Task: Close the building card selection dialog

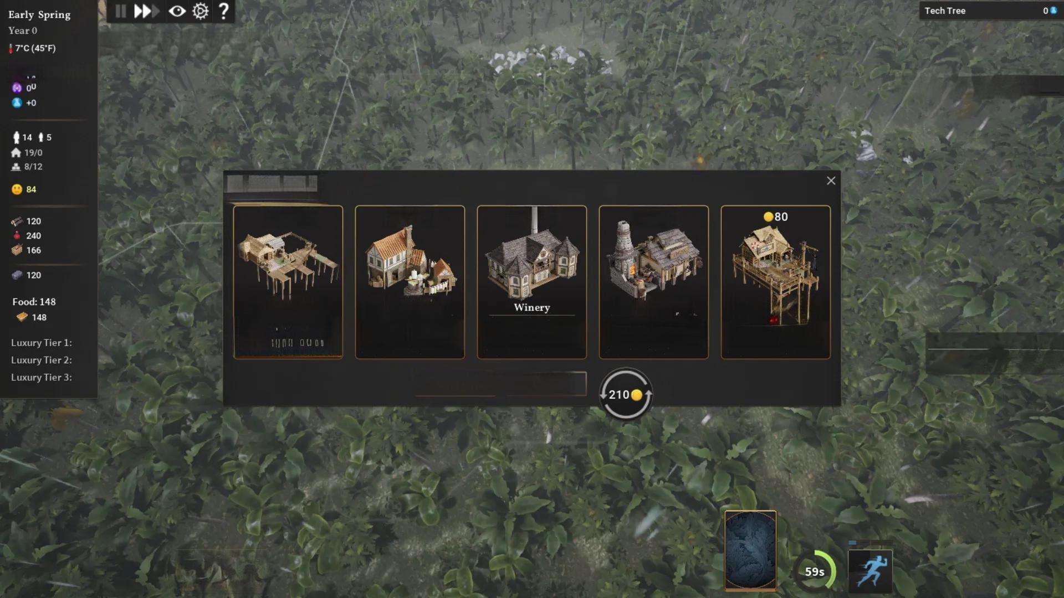Action: 831,181
